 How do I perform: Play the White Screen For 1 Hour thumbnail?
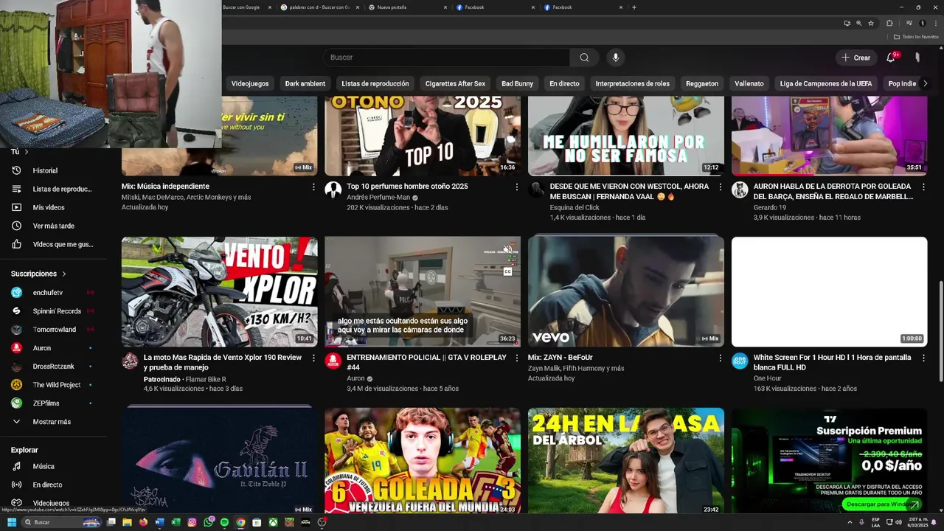[x=829, y=291]
